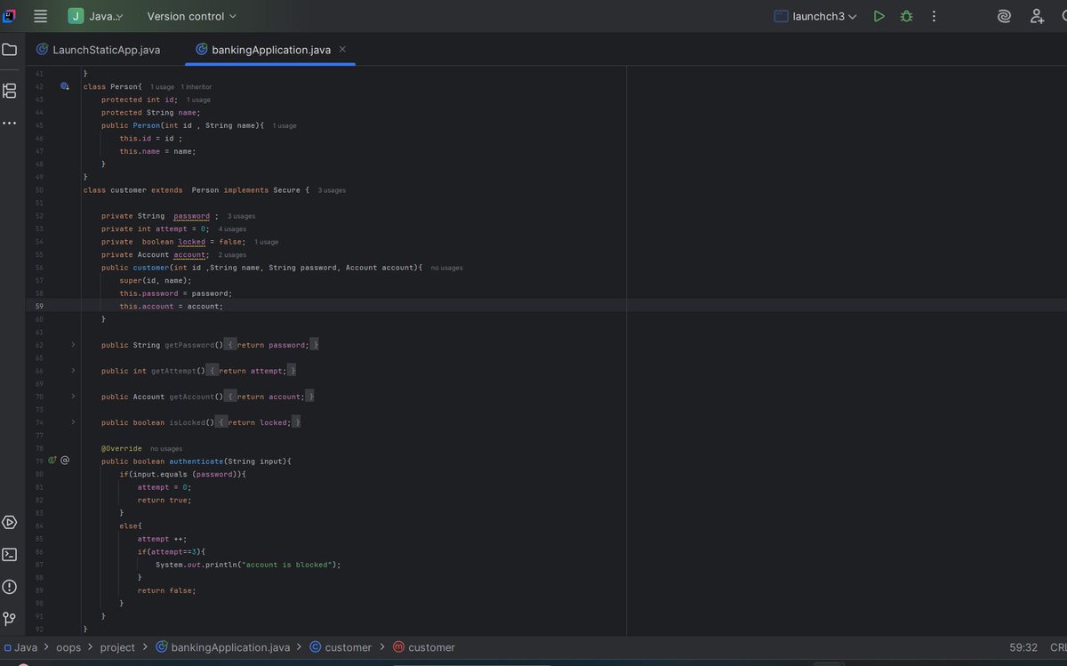Open the Services tool window icon

[x=10, y=522]
